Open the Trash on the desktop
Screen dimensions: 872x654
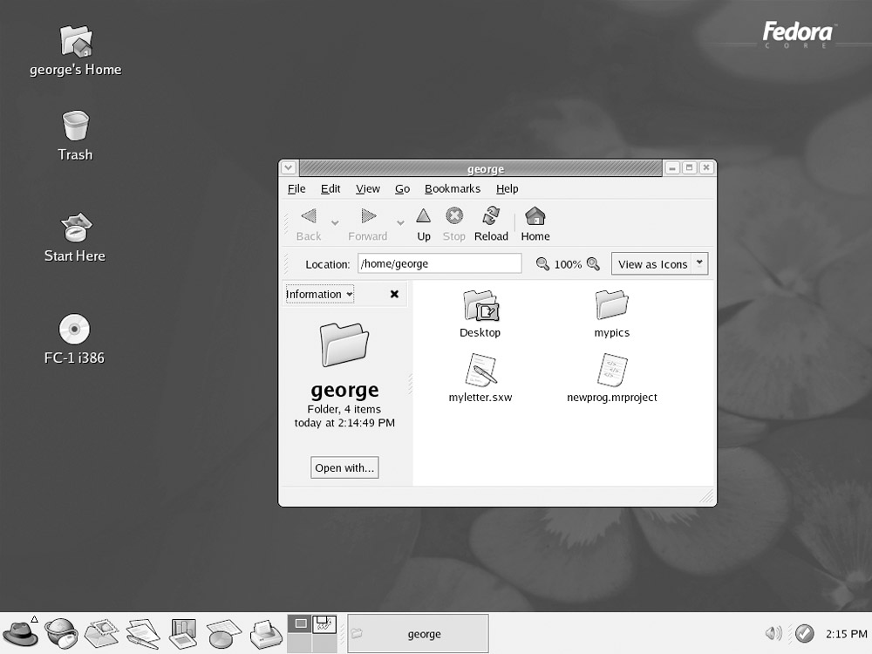(x=76, y=126)
